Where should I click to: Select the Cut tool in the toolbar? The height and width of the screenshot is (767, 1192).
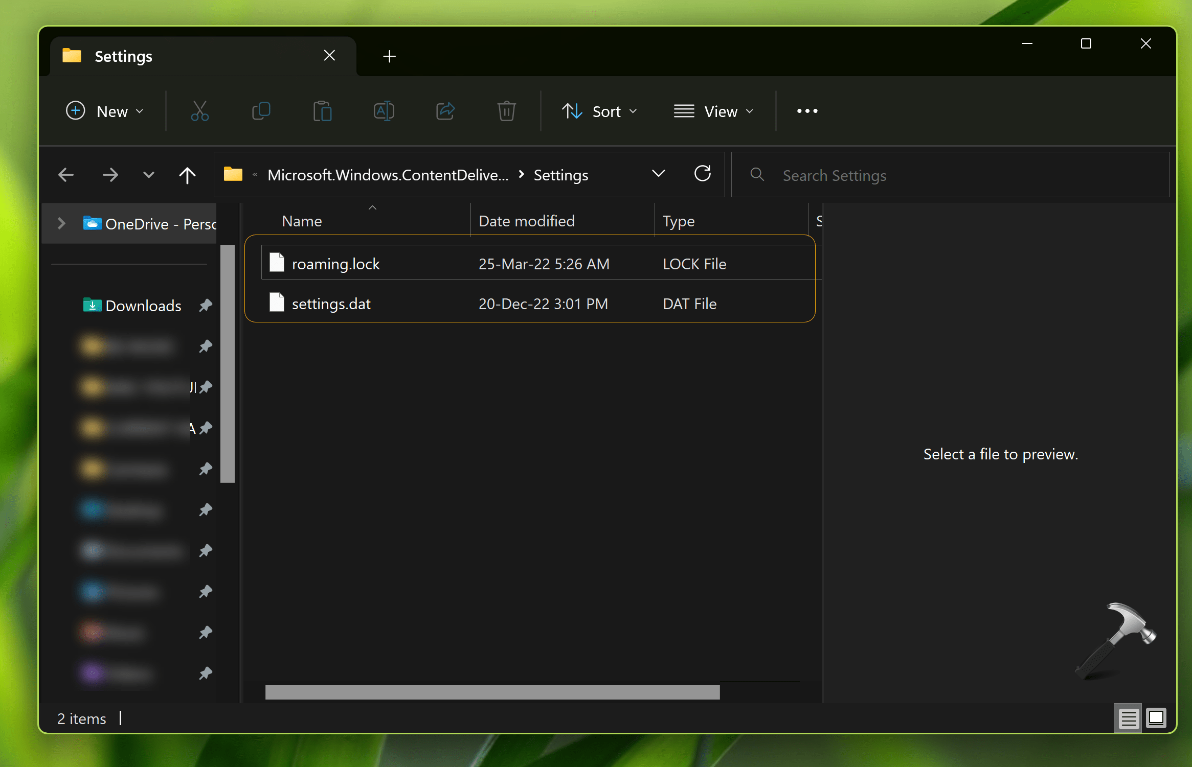tap(199, 111)
